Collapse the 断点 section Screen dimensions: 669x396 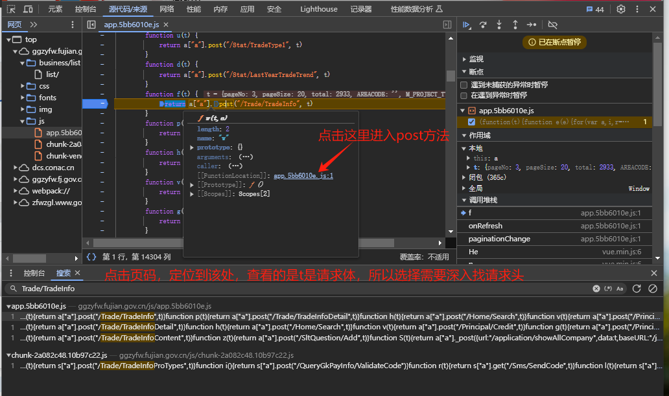464,72
